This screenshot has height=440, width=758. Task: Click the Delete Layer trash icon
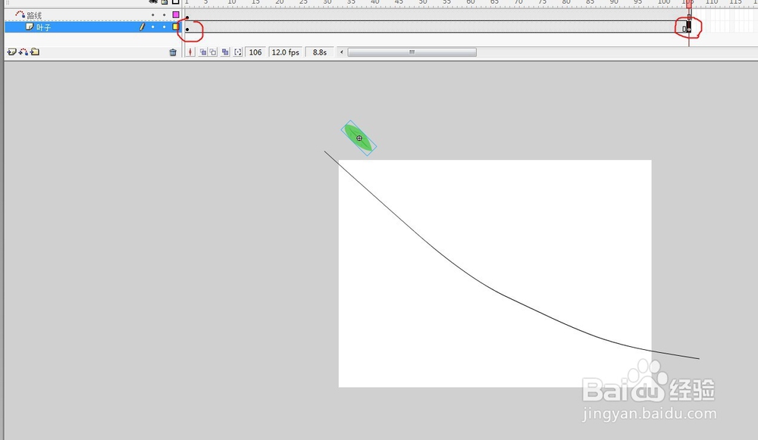173,52
